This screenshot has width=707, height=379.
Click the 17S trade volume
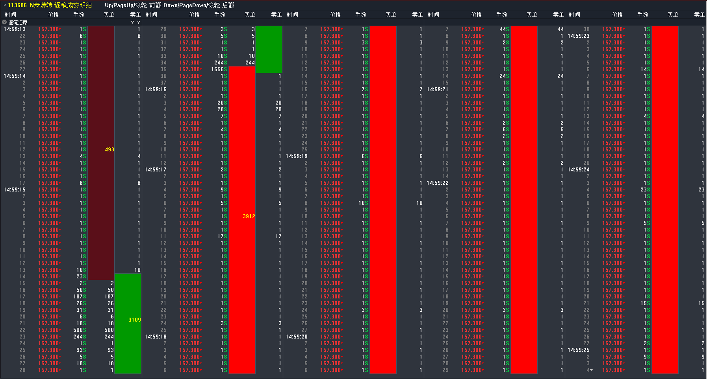222,236
